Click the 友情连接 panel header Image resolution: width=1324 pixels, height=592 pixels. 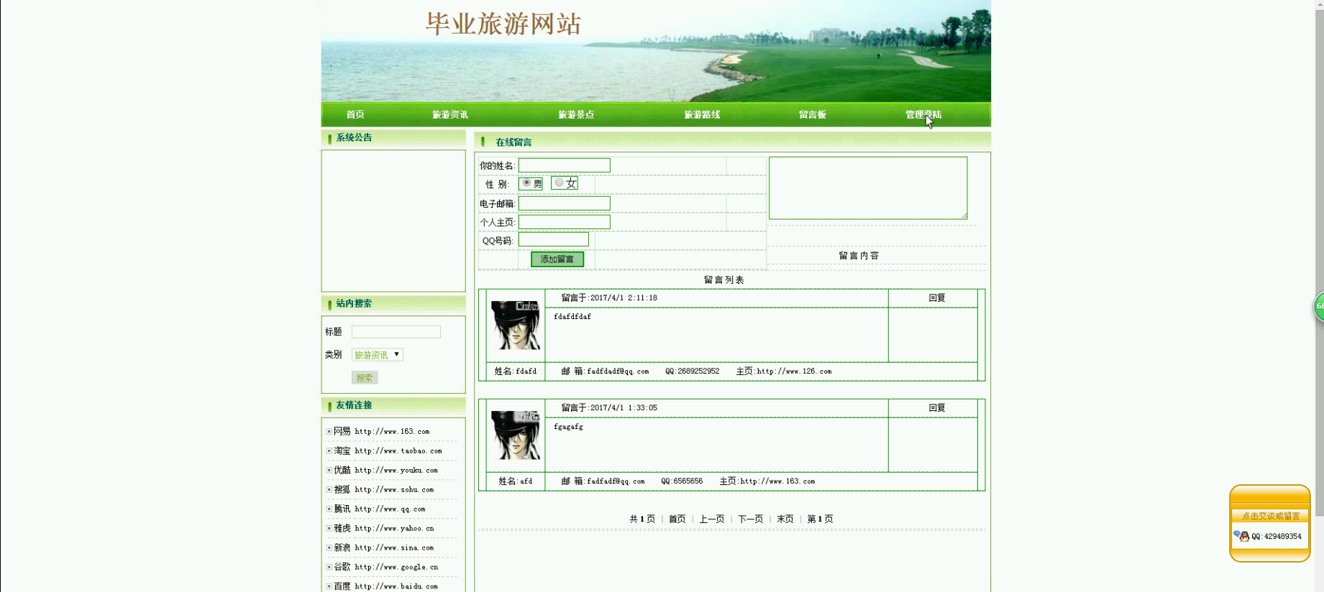click(x=393, y=406)
